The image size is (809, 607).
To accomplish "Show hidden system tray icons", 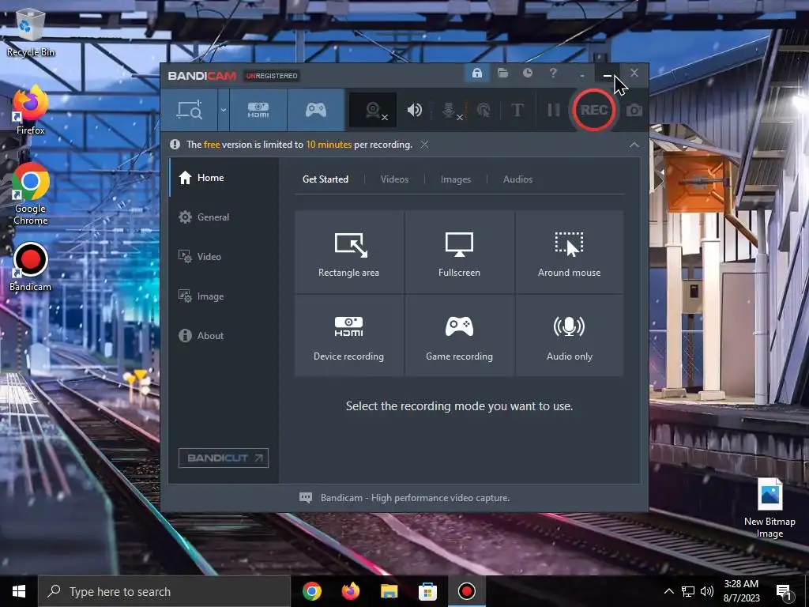I will coord(668,591).
